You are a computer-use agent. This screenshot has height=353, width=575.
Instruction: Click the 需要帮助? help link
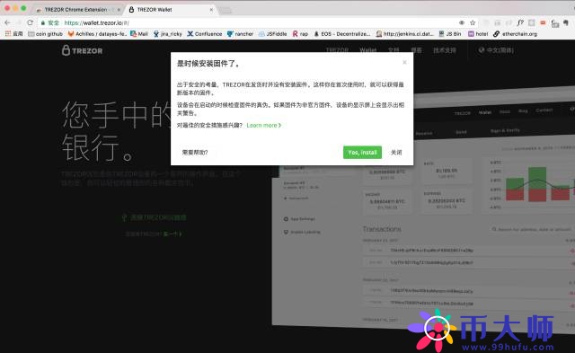pos(195,153)
